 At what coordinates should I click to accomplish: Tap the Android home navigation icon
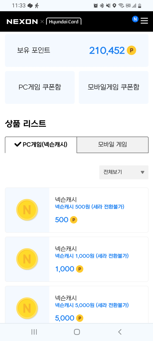(x=77, y=332)
